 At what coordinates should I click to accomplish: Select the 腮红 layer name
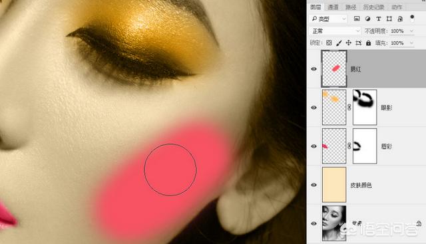(x=355, y=69)
